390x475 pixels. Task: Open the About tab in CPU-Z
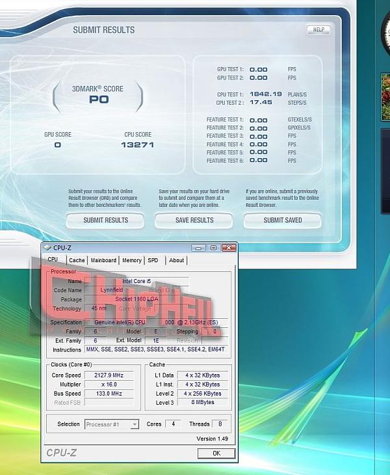coord(176,260)
